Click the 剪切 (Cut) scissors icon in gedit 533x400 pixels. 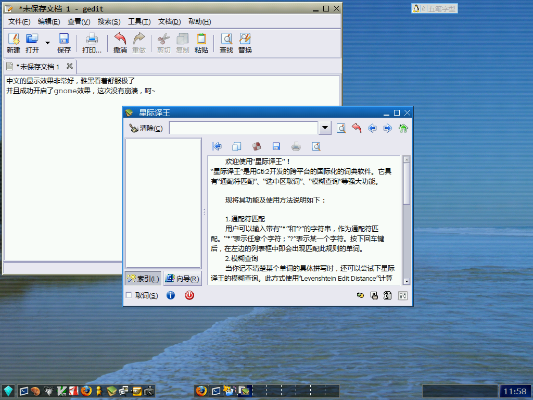(x=163, y=43)
